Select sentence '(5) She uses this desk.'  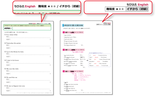click(x=11, y=69)
